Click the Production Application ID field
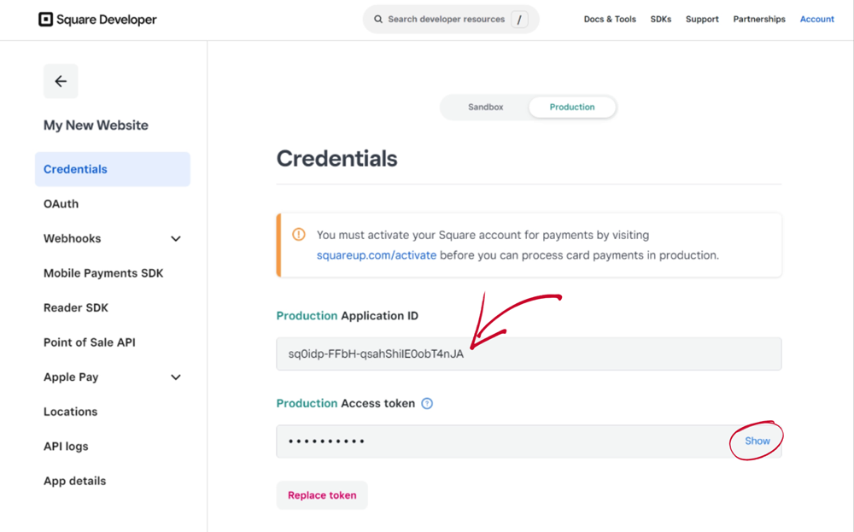 [x=529, y=354]
